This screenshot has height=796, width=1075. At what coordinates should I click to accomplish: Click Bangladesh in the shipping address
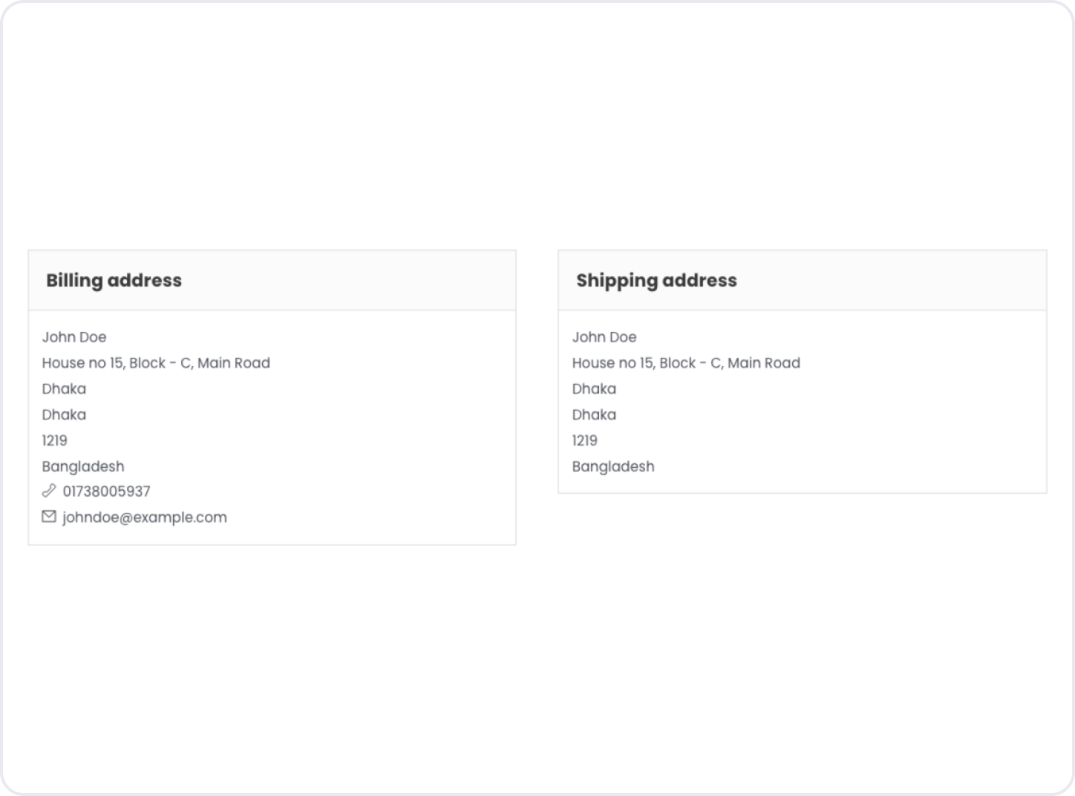pos(613,467)
